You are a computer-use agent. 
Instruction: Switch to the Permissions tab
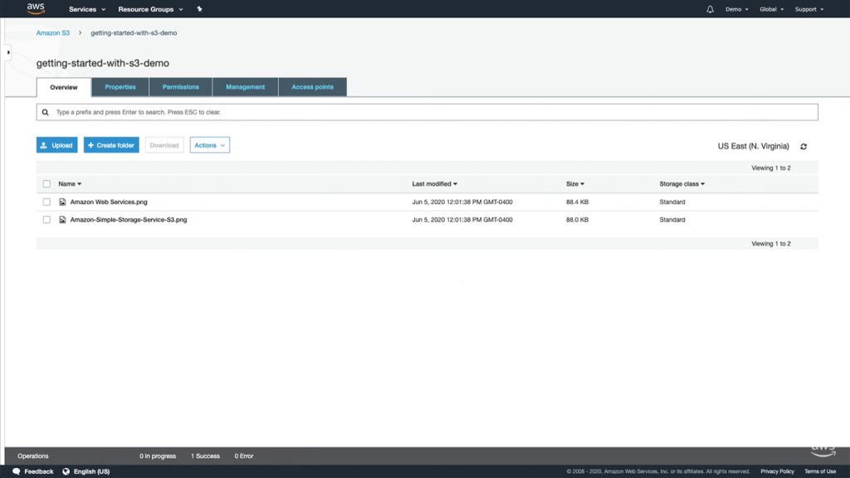click(180, 86)
